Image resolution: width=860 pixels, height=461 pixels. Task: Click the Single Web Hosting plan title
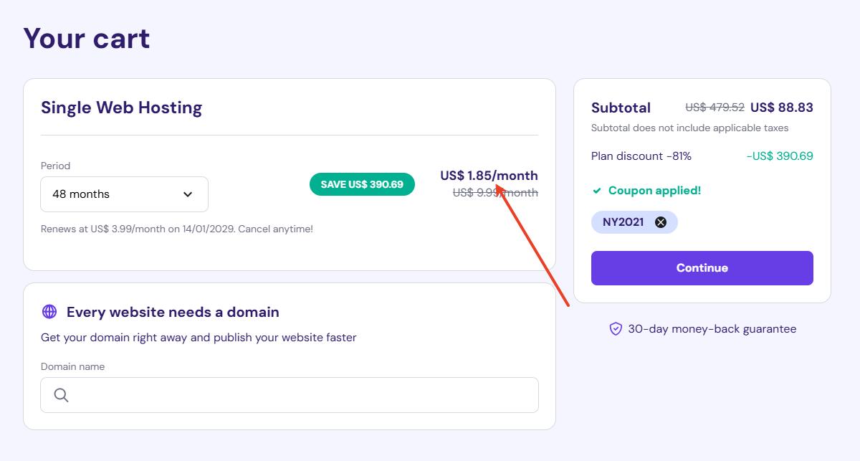pos(122,108)
